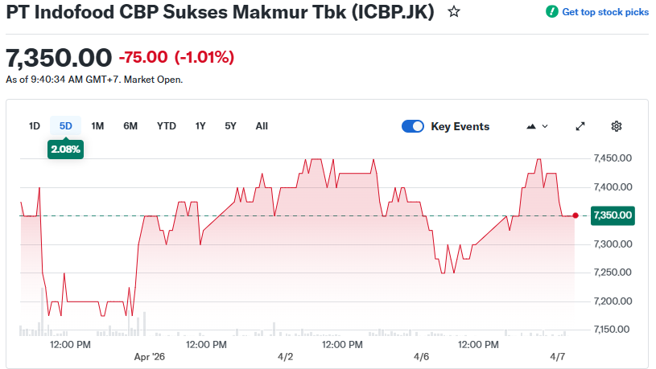
Task: Show YTD price chart
Action: [x=167, y=126]
